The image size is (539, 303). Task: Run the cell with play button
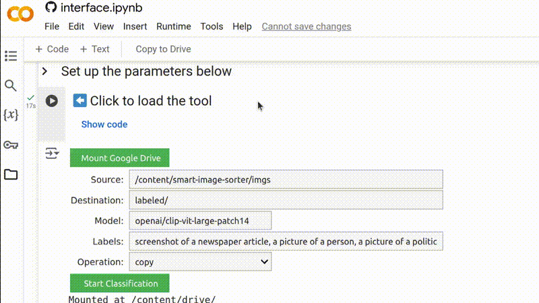[x=51, y=101]
